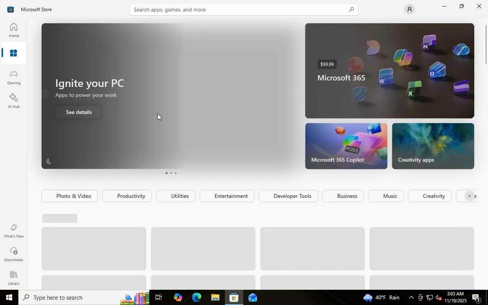The height and width of the screenshot is (305, 488).
Task: Click the Ignite your PC banner title
Action: [x=90, y=83]
